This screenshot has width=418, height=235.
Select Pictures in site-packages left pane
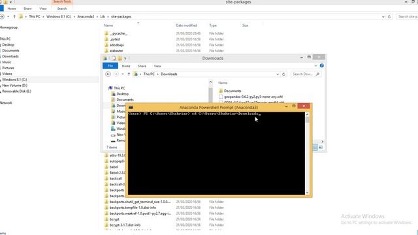pos(8,68)
